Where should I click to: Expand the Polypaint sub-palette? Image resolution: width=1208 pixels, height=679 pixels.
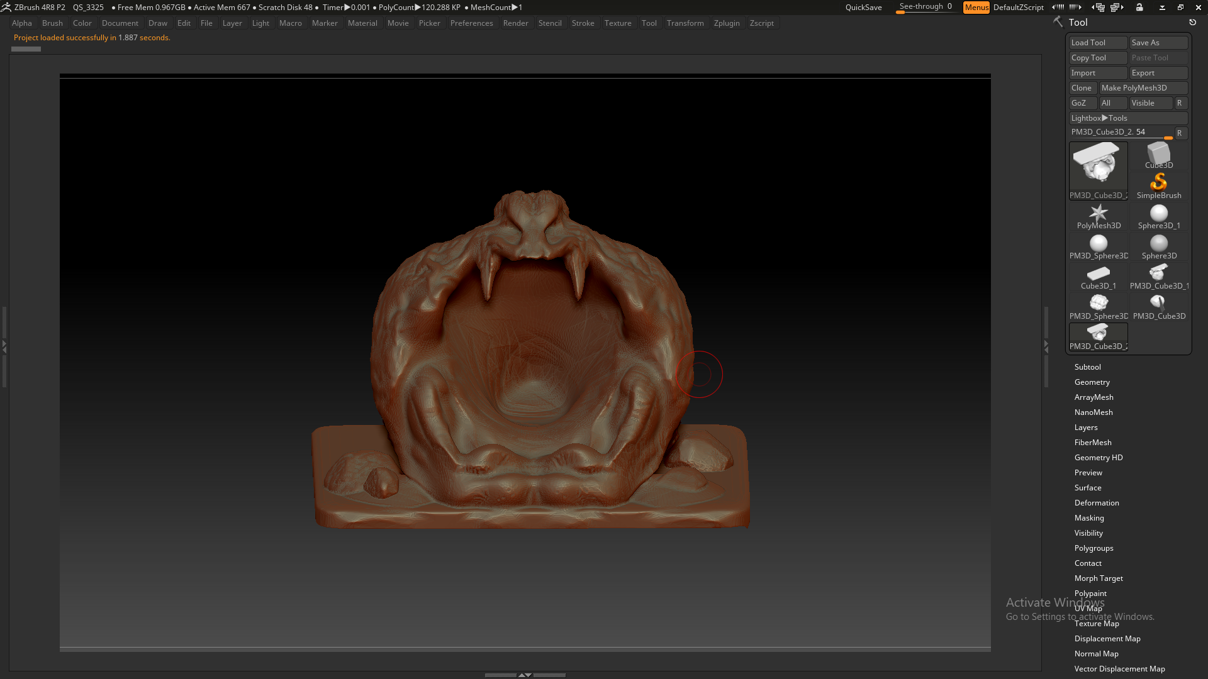tap(1090, 593)
